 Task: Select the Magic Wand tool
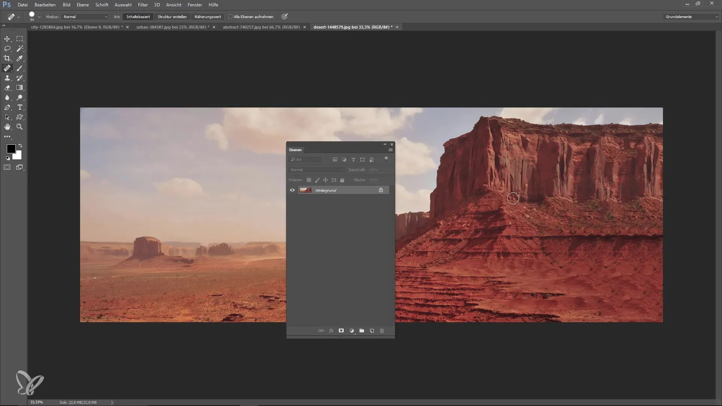[20, 48]
